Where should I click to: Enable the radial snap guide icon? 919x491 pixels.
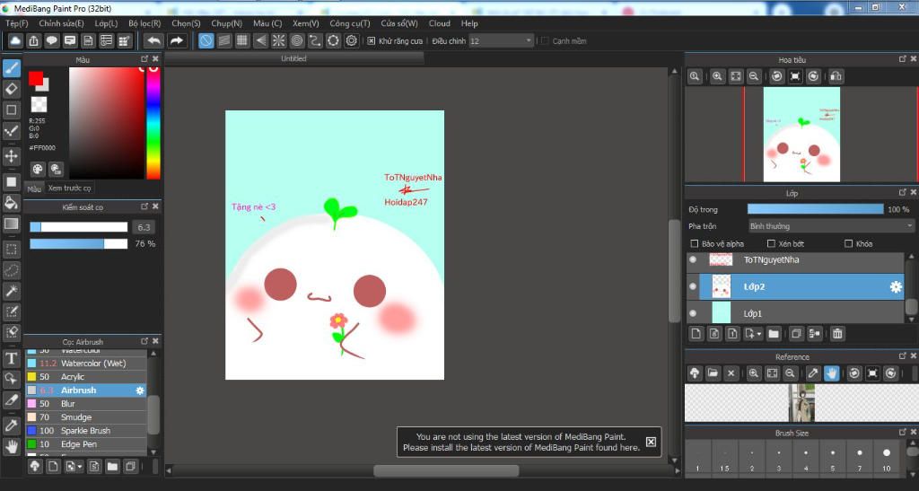(x=278, y=40)
